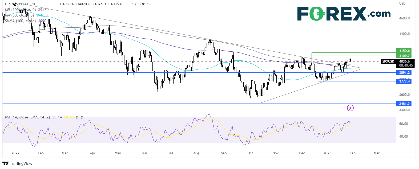Open the FOREX.com logo
The width and height of the screenshot is (419, 169).
344,14
